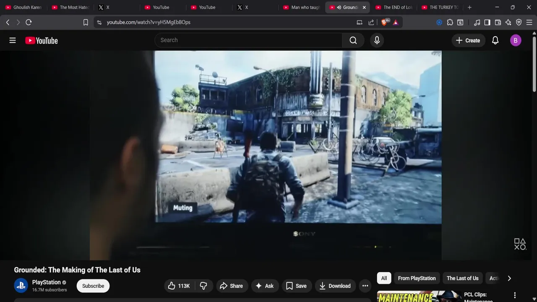Select the All filter chip
The width and height of the screenshot is (537, 302).
[x=384, y=278]
